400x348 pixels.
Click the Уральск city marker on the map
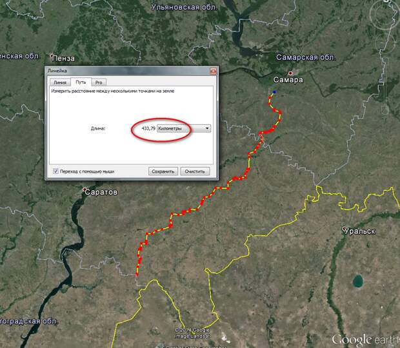(344, 229)
